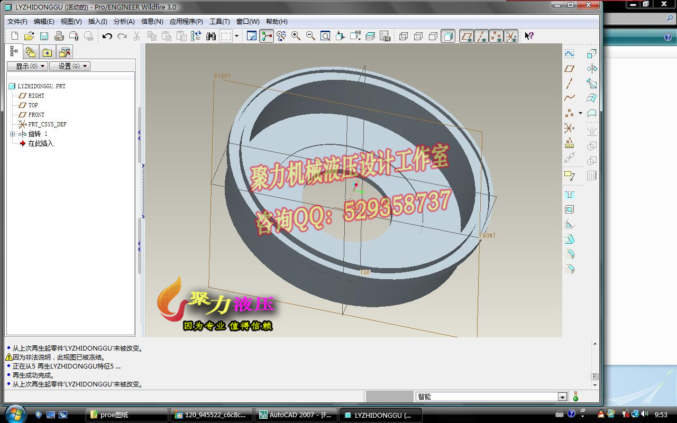Viewport: 677px width, 423px height.
Task: Activate the Zoom In tool
Action: [x=295, y=35]
